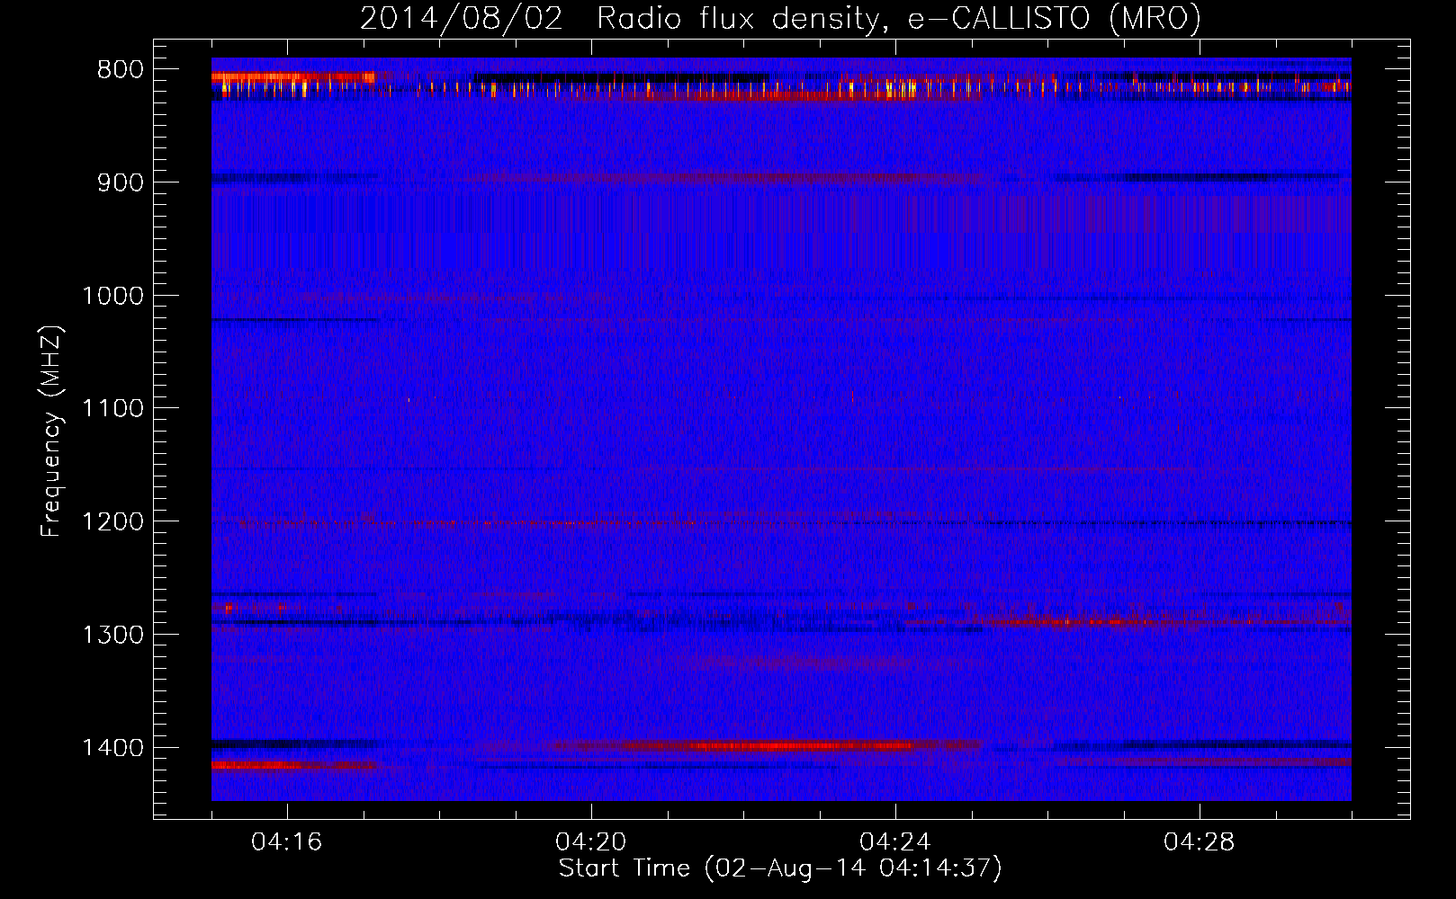This screenshot has width=1456, height=899.
Task: Click the 04:20 time tick label
Action: pos(591,842)
